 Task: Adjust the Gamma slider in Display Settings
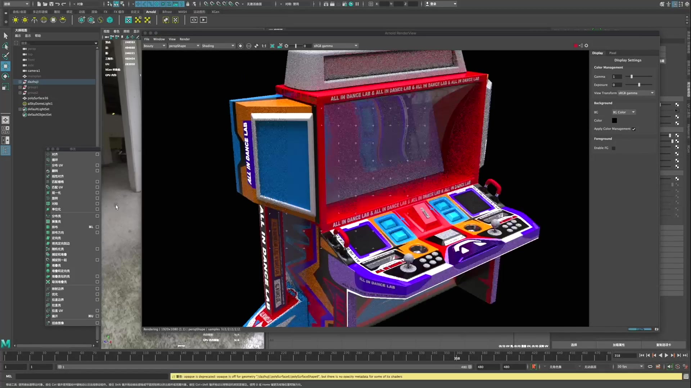pyautogui.click(x=631, y=77)
